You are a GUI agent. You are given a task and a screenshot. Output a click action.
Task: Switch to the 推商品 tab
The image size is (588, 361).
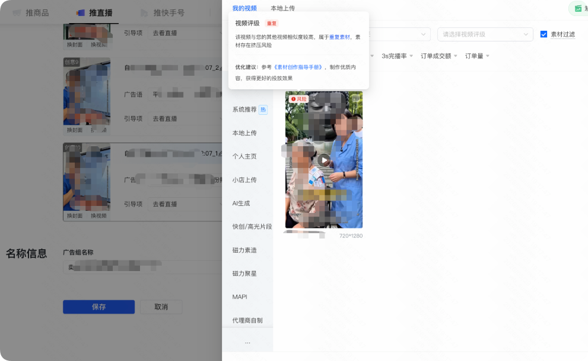point(37,13)
